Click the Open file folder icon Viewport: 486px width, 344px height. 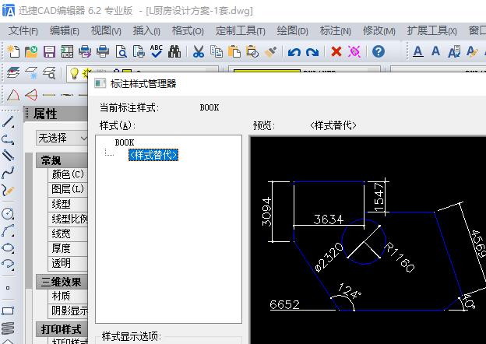point(31,51)
